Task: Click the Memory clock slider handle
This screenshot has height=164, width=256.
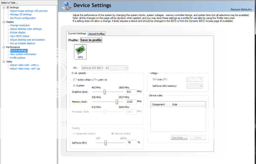Action: pos(117,102)
